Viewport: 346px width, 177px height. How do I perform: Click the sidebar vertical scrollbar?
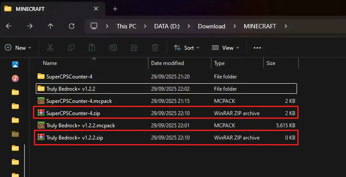(24, 160)
